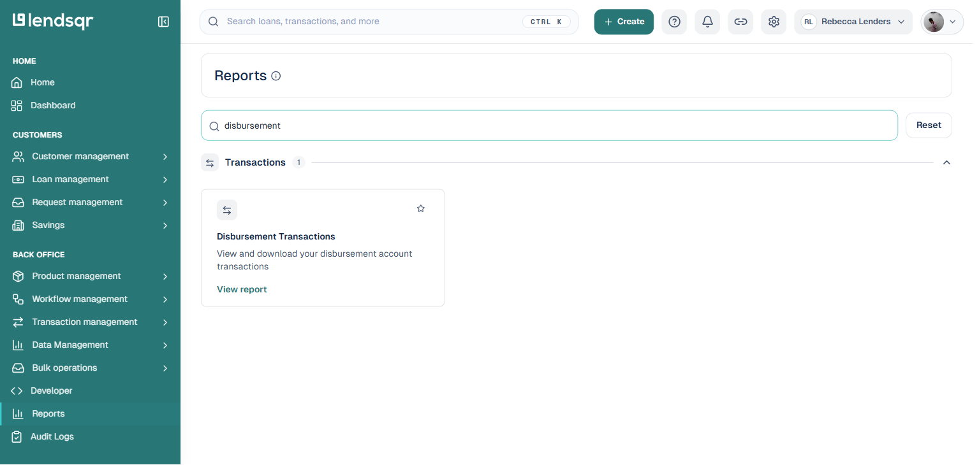
Task: Click the link icon in top bar
Action: (x=740, y=22)
